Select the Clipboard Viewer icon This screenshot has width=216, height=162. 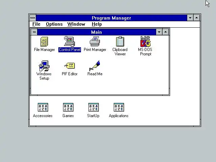point(120,42)
